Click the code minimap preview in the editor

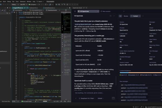point(66,23)
